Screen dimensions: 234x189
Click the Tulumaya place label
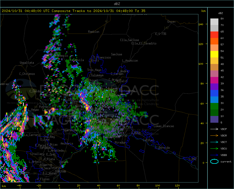(x=97, y=75)
